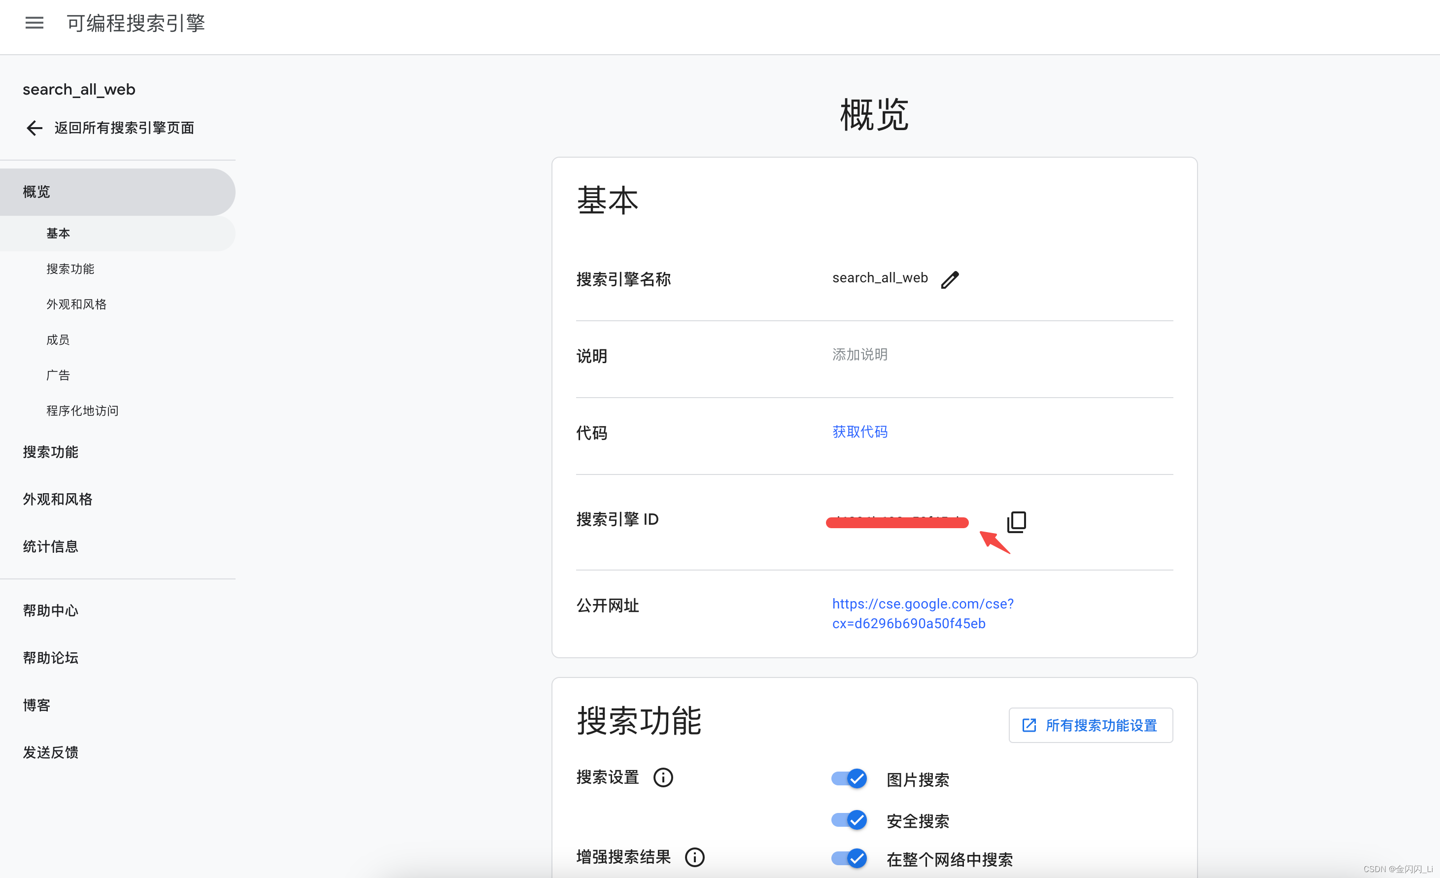Open the public cse.google.com URL link
This screenshot has width=1440, height=878.
click(x=922, y=613)
